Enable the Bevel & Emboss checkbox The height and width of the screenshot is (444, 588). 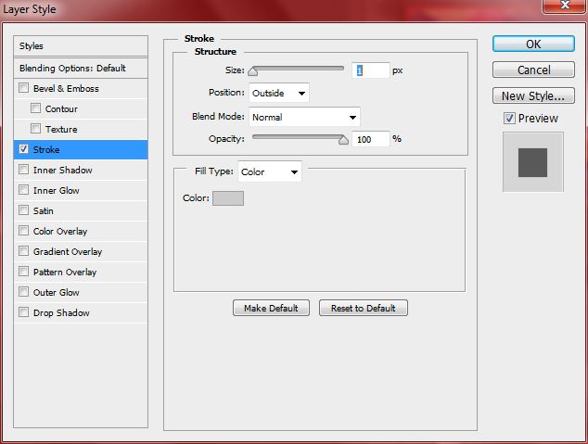(x=23, y=88)
